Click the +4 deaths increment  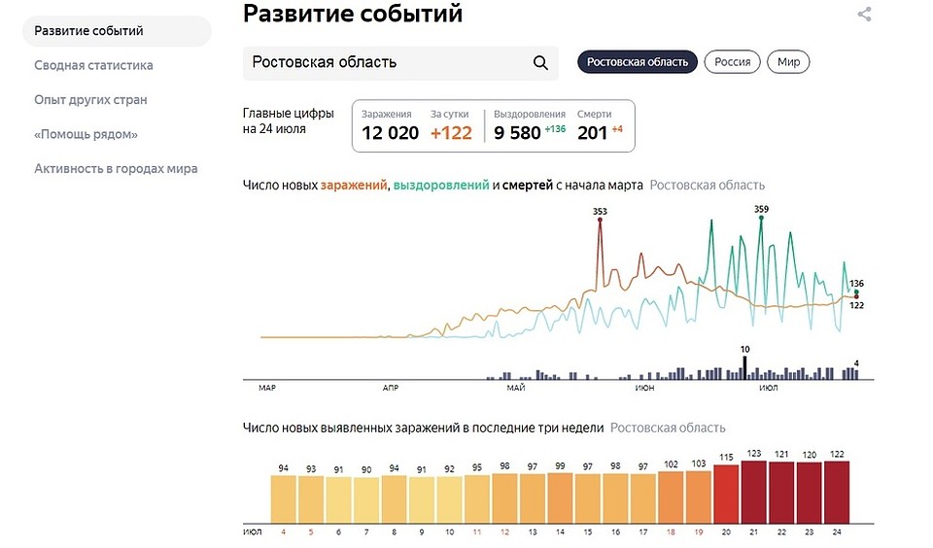point(617,129)
